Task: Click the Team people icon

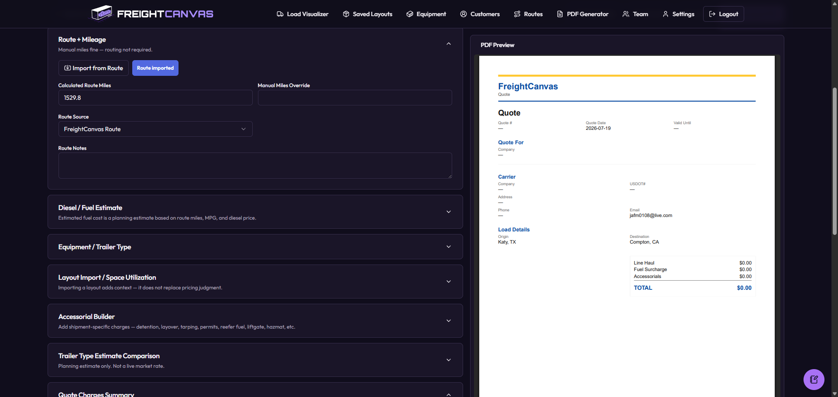Action: [626, 14]
